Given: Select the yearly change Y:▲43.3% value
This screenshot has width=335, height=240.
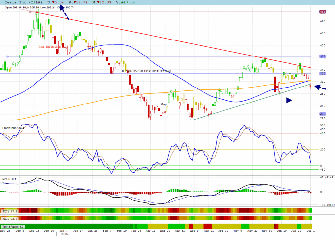Looking at the screenshot, I should coord(126,2).
